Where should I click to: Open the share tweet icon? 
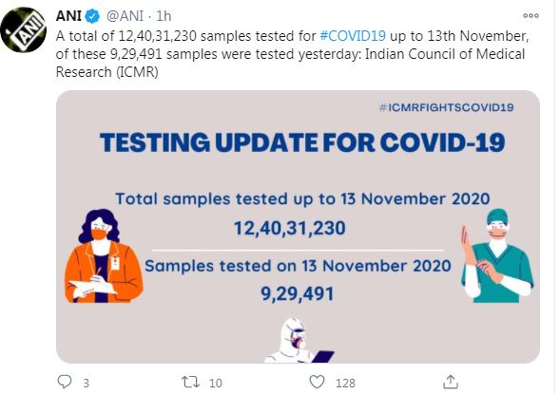tap(451, 382)
